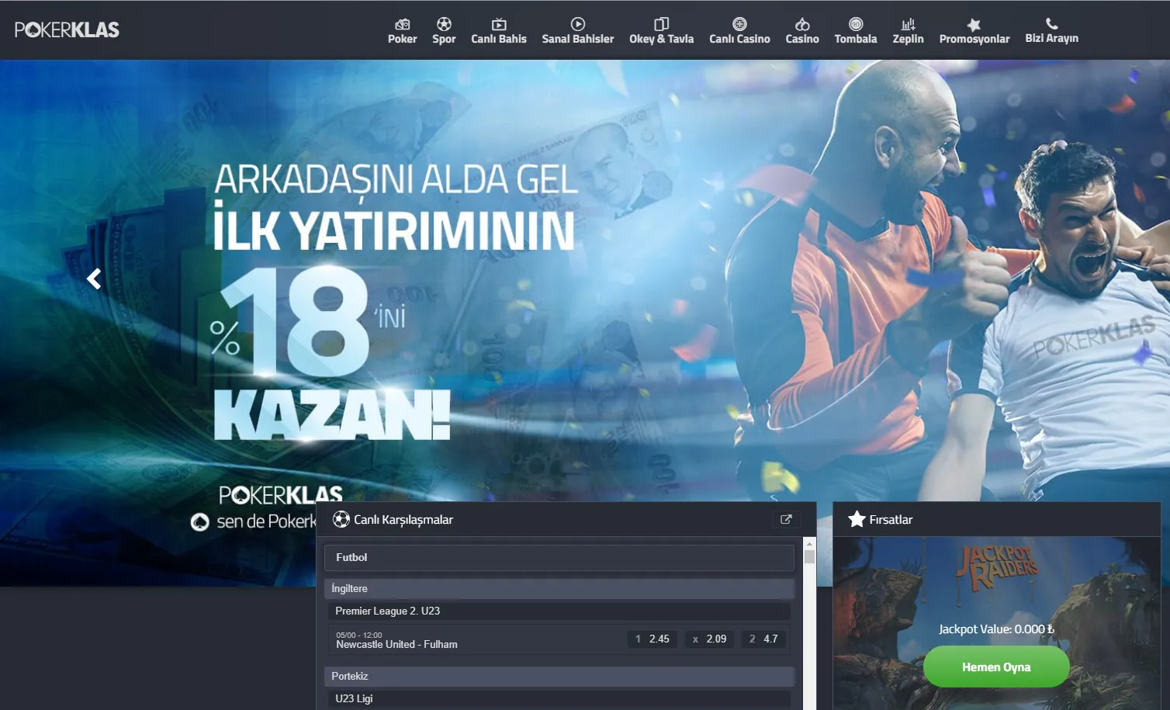Viewport: 1170px width, 710px height.
Task: Select draw odds 2.09
Action: pos(709,639)
